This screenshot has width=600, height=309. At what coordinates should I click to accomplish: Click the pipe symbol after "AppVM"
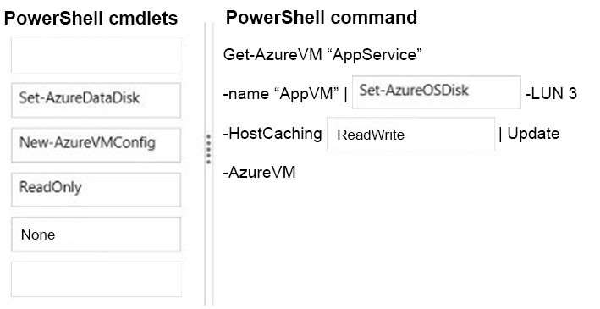coord(345,95)
